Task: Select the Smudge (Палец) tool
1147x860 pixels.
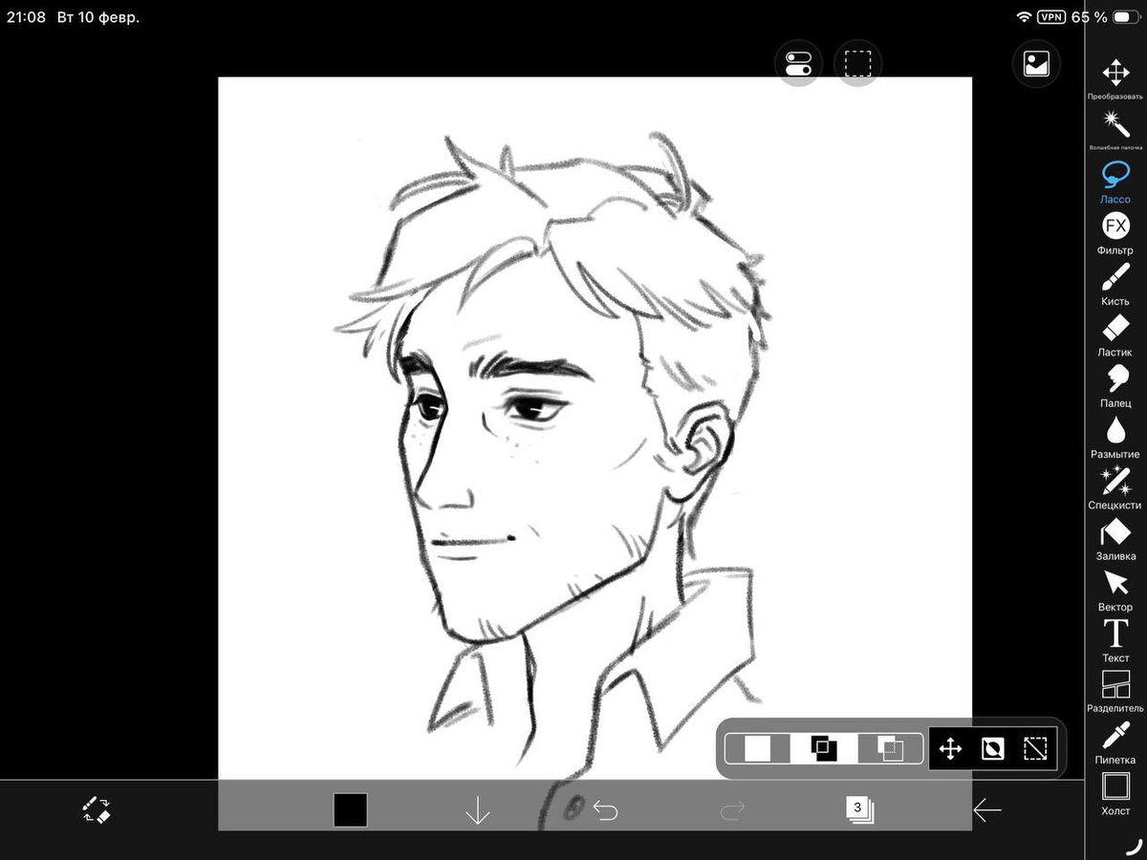Action: [x=1115, y=386]
